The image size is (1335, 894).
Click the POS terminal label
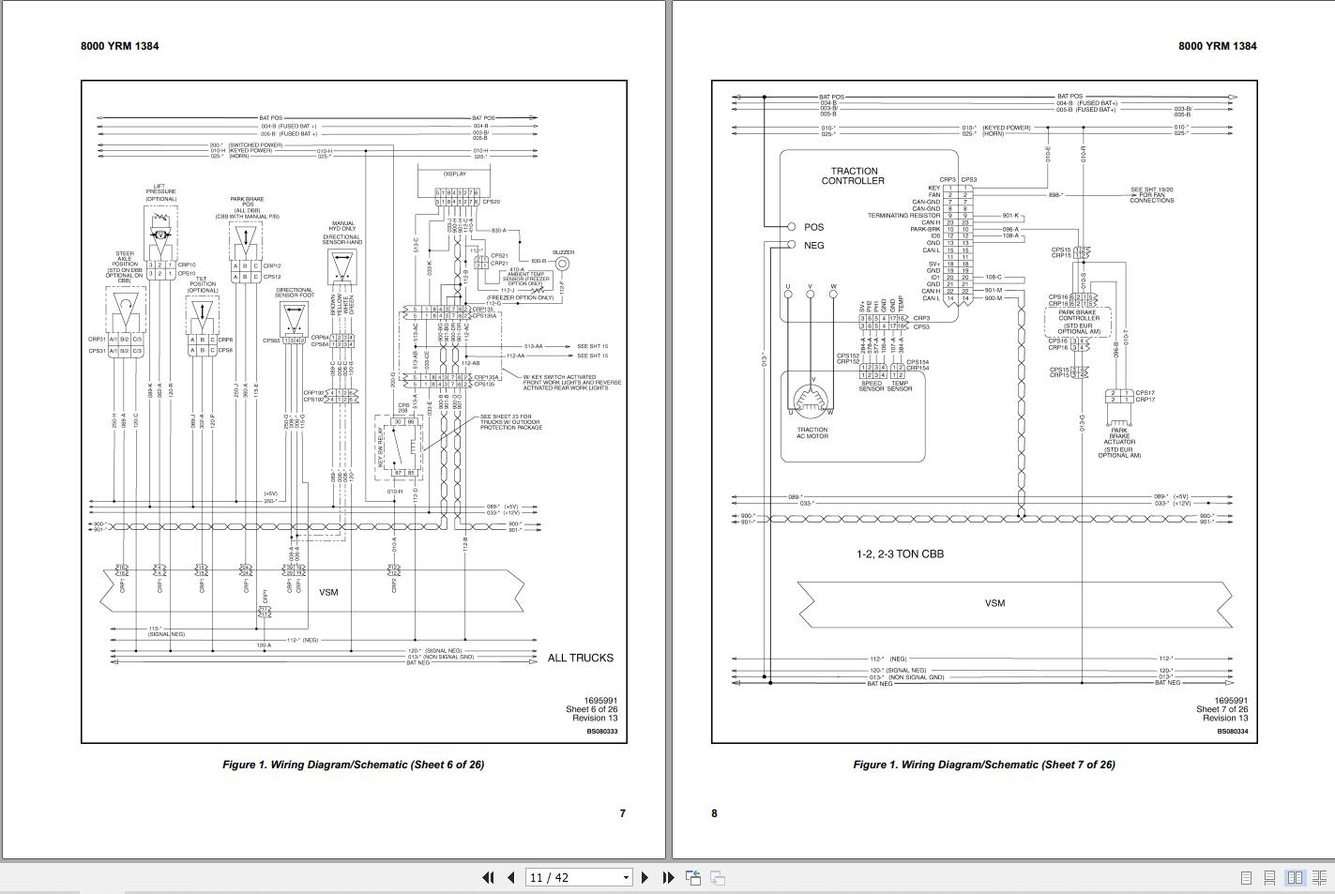coord(813,227)
